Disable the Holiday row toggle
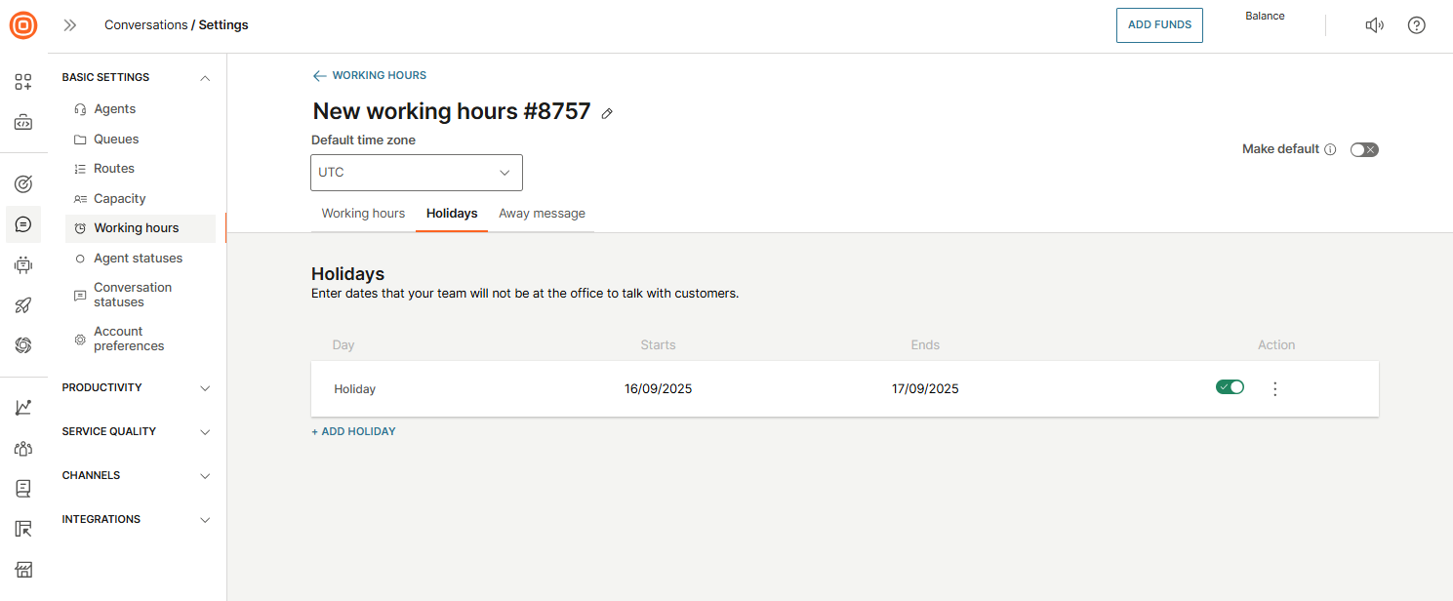 click(1230, 387)
